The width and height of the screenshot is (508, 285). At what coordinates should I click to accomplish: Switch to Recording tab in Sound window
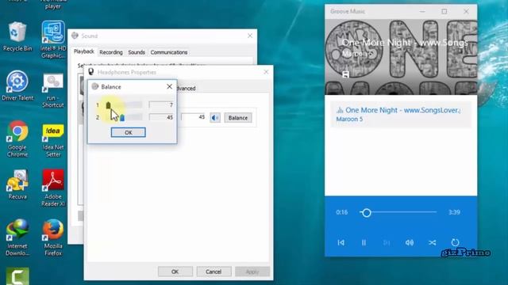111,52
